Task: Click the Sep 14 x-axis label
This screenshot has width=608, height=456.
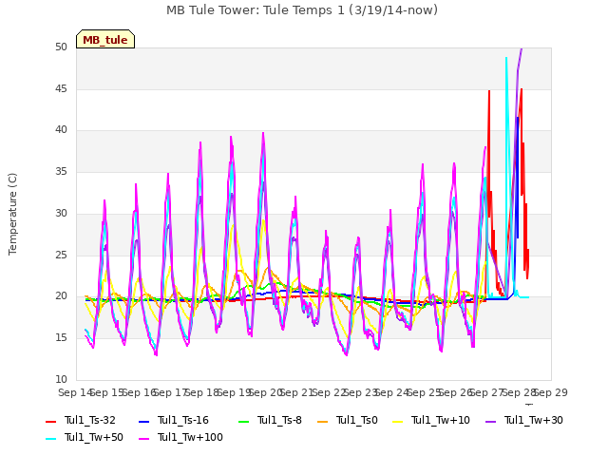Action: pos(75,392)
